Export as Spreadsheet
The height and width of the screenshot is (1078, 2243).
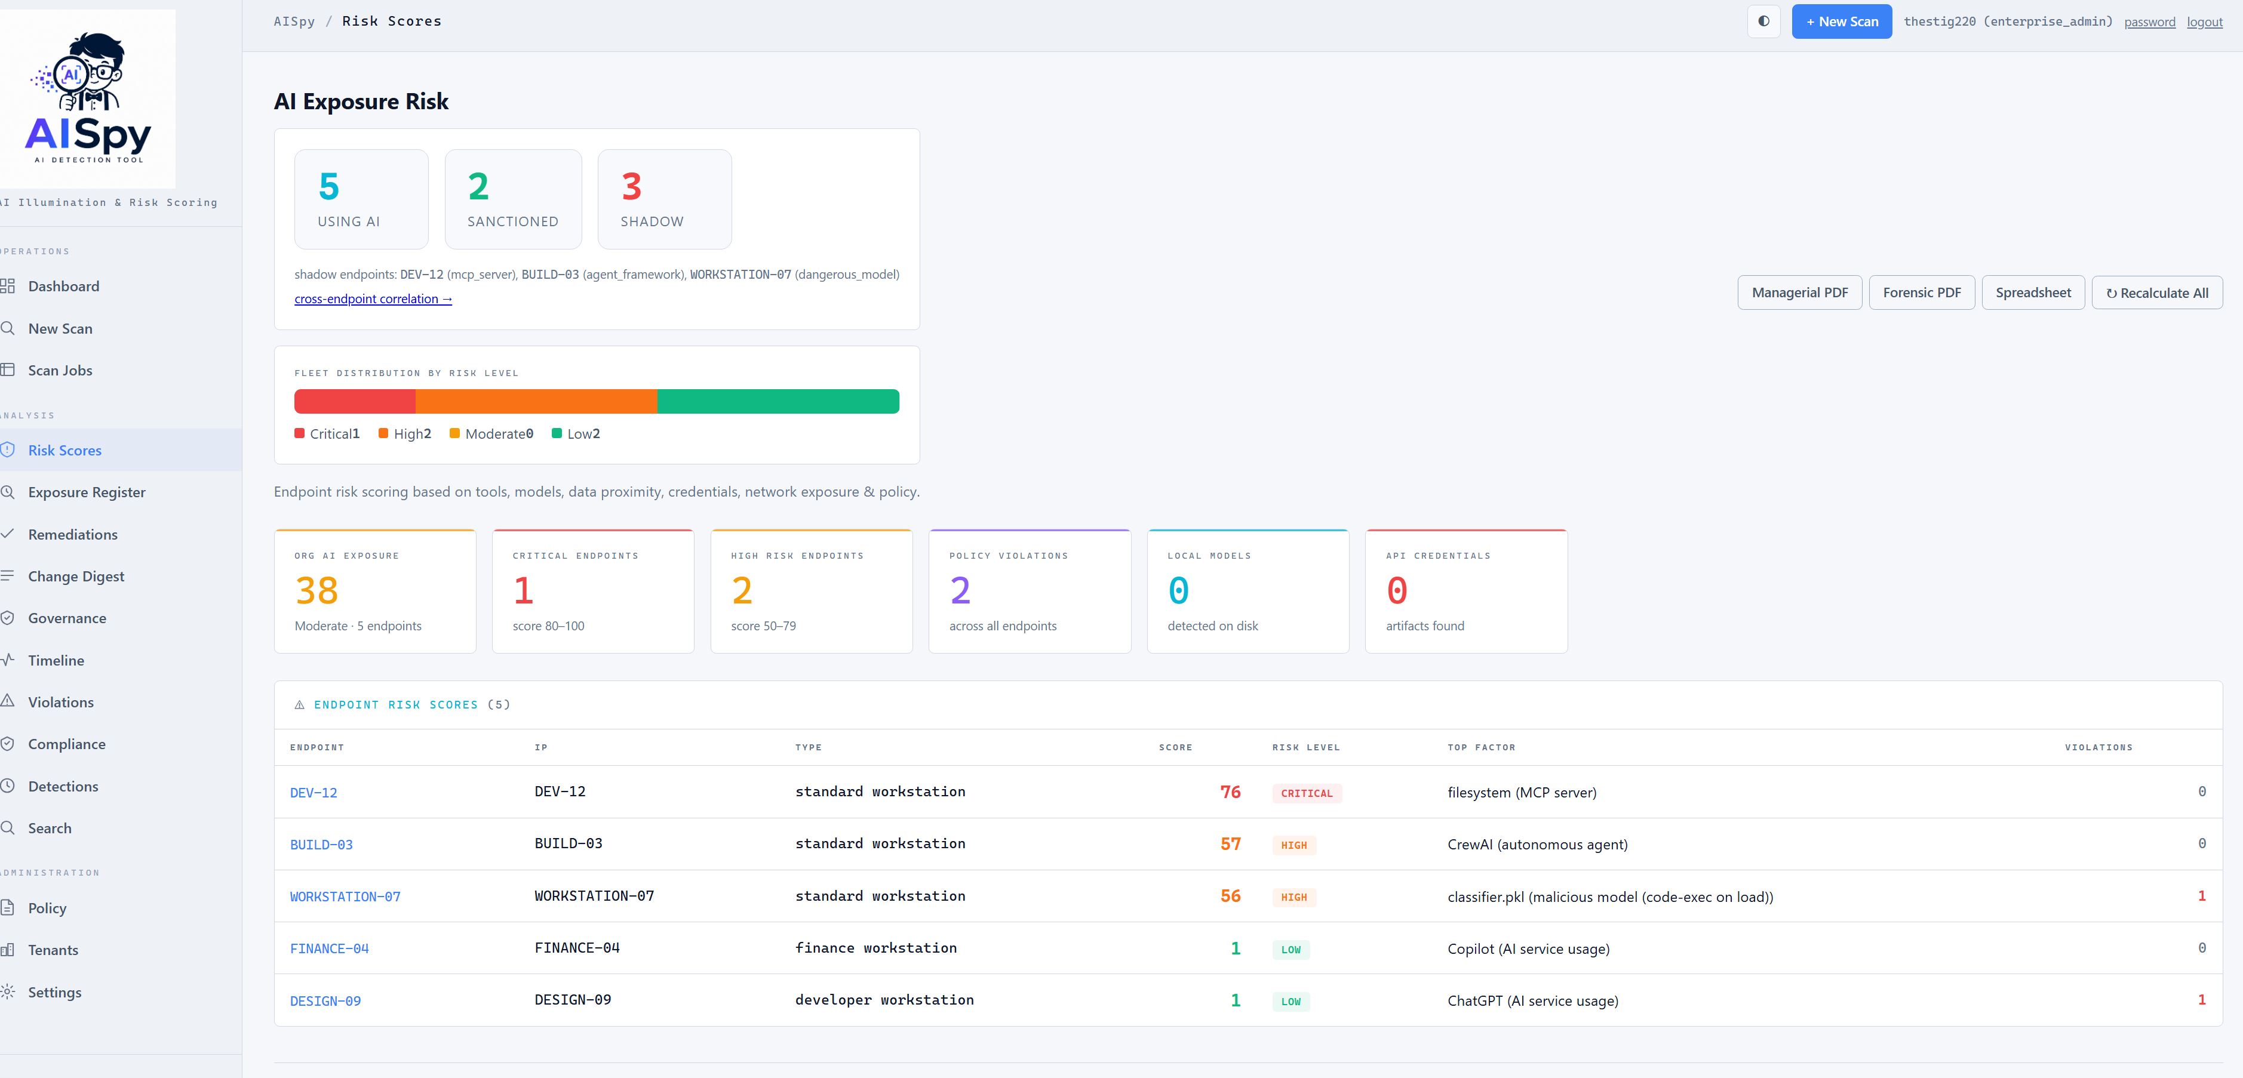tap(2033, 292)
